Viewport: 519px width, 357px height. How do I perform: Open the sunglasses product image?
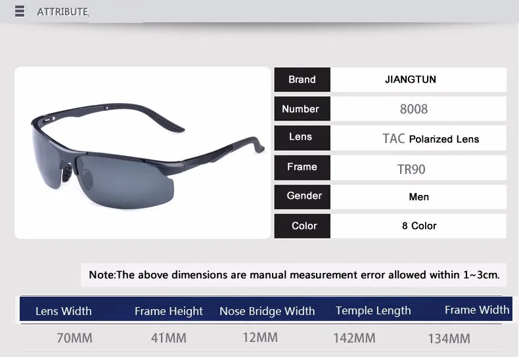tap(143, 153)
